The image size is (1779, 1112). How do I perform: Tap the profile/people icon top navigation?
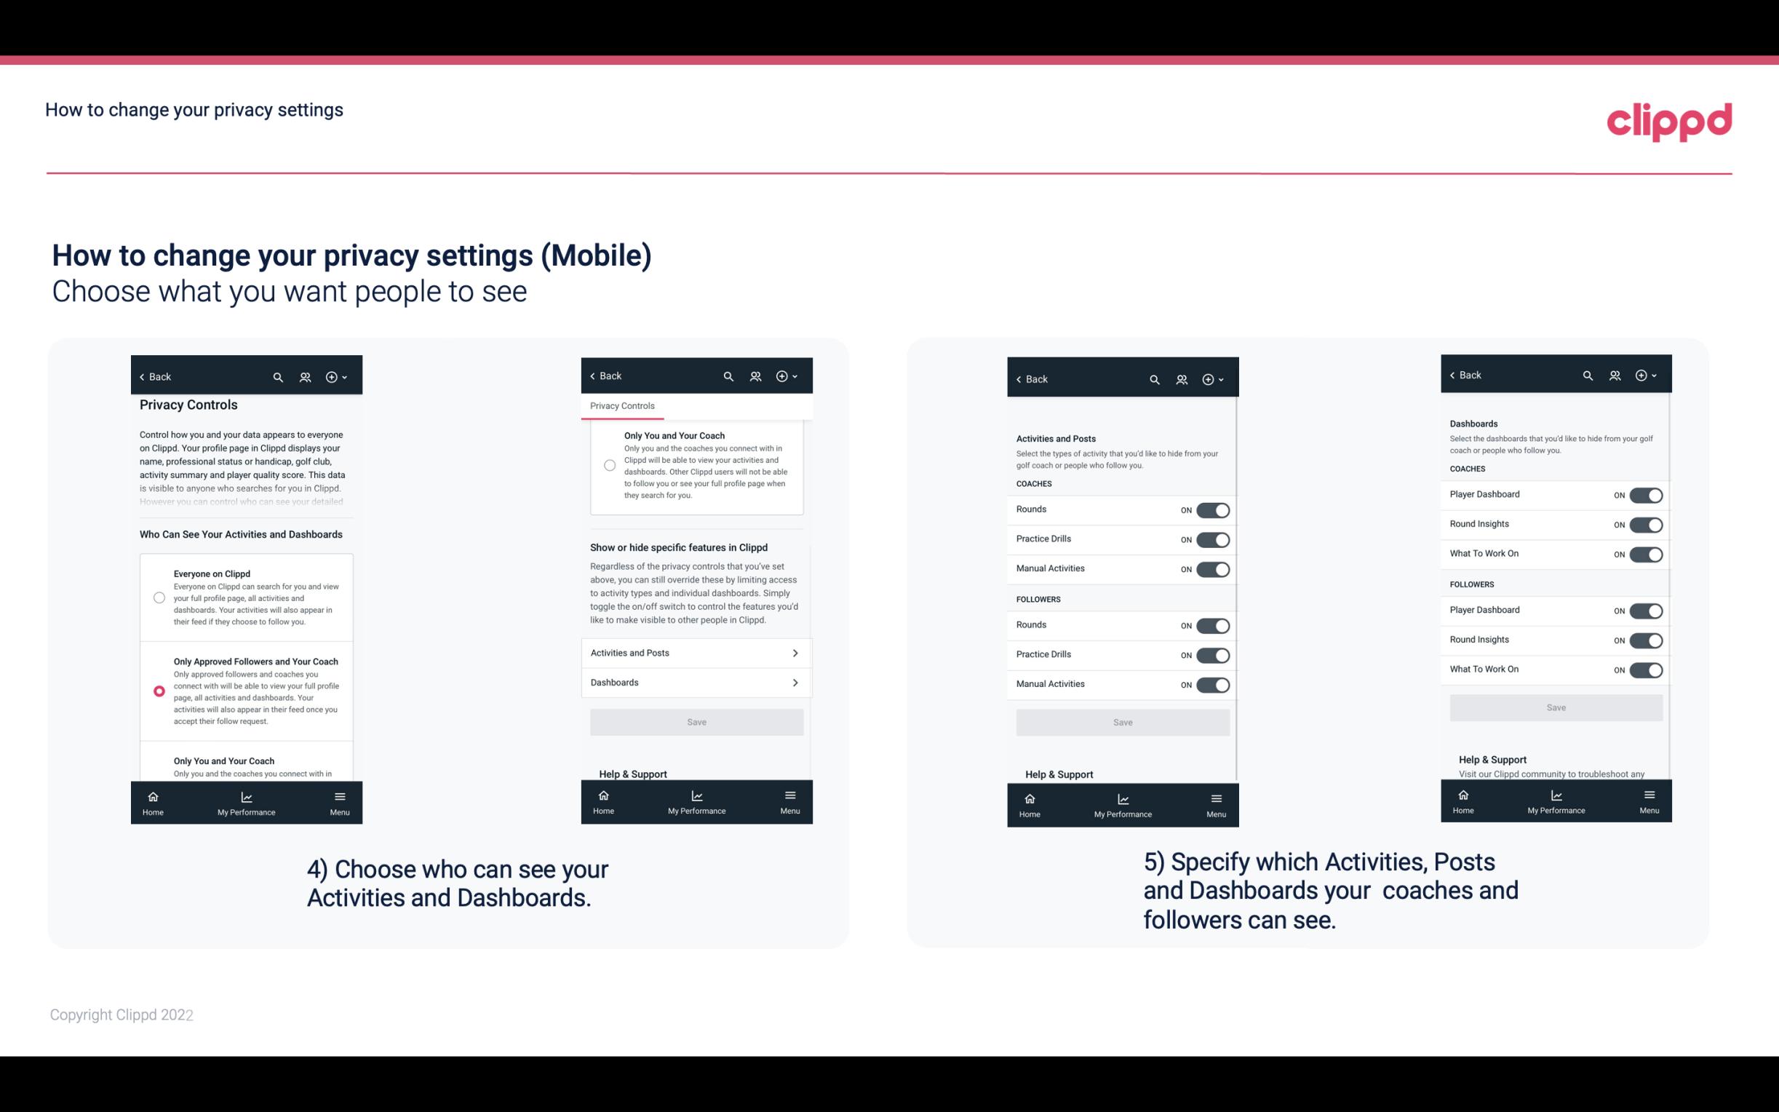click(x=303, y=377)
